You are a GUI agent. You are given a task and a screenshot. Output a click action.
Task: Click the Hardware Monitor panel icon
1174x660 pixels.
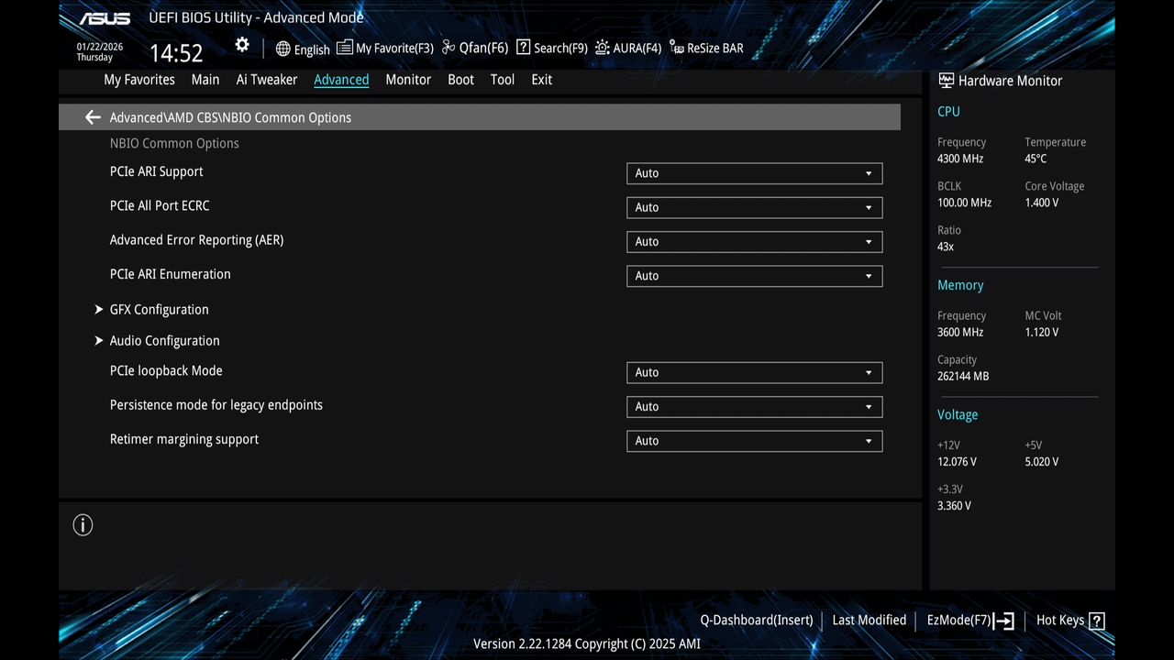click(946, 80)
